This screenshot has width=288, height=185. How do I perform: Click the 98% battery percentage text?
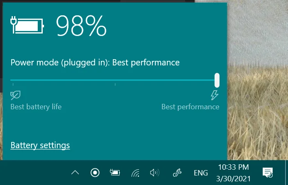[81, 26]
